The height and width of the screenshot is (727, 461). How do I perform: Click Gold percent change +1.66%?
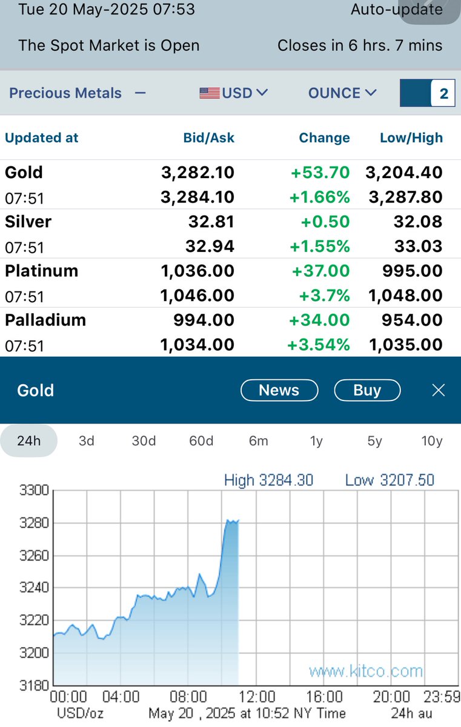(x=320, y=197)
